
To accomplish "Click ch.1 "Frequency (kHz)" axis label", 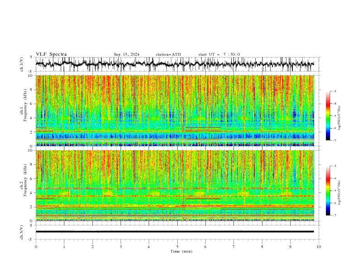I will click(x=25, y=105).
